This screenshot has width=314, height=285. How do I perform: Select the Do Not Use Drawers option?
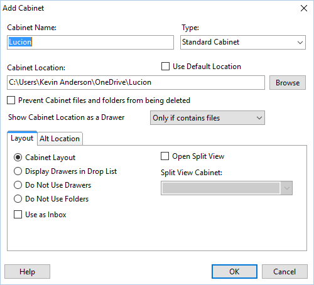click(18, 185)
